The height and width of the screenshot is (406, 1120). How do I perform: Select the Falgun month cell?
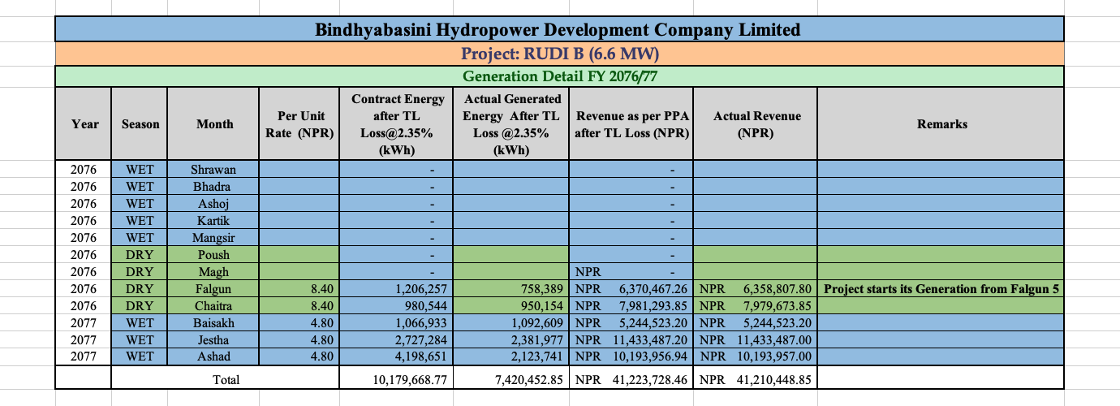[214, 289]
